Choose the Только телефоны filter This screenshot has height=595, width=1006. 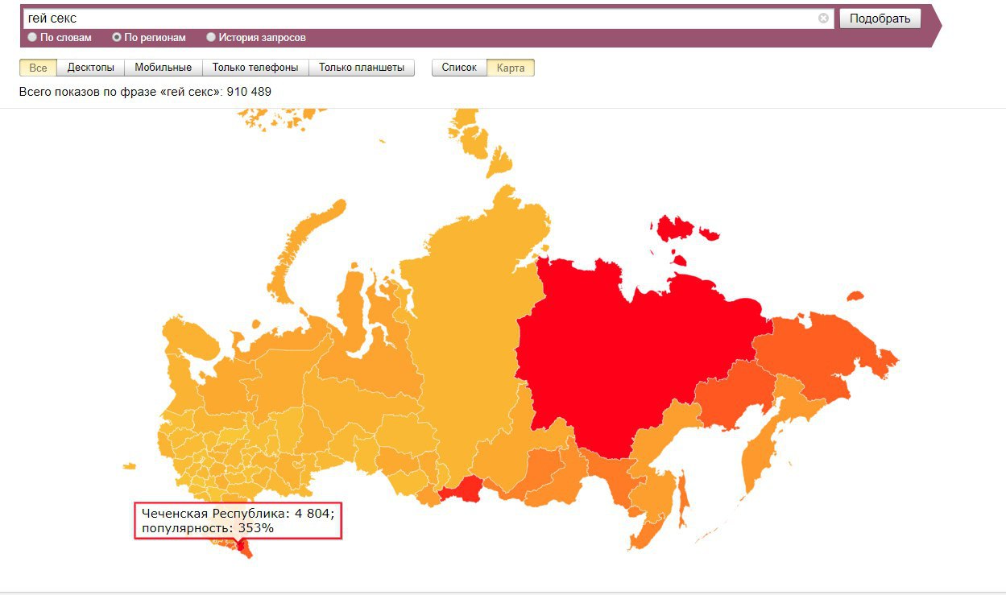(255, 68)
